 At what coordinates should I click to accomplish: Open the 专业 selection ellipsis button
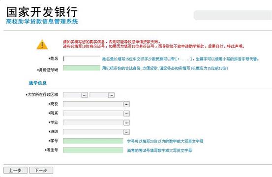[126, 122]
